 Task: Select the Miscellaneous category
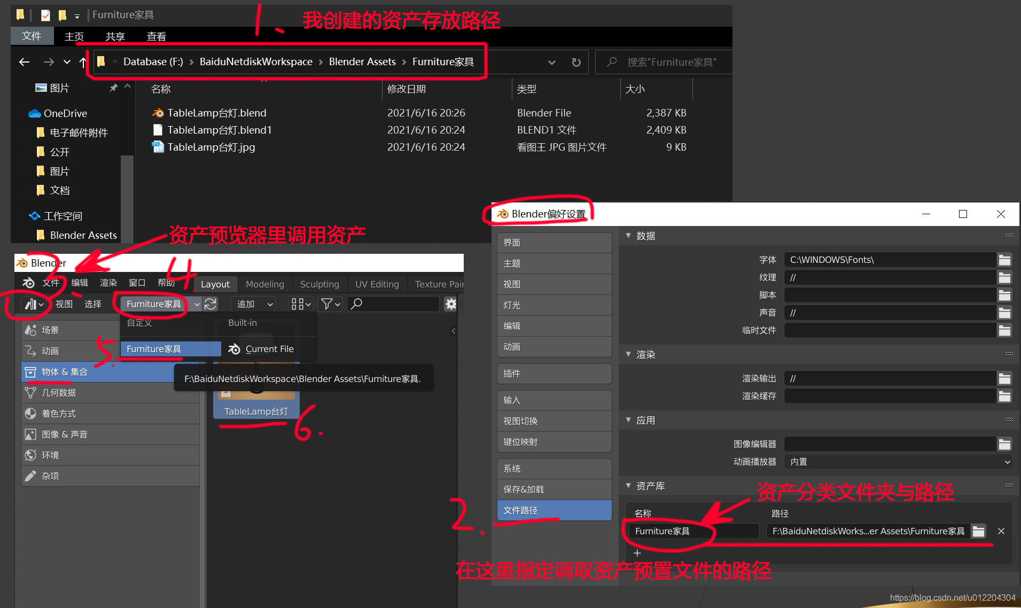[110, 476]
